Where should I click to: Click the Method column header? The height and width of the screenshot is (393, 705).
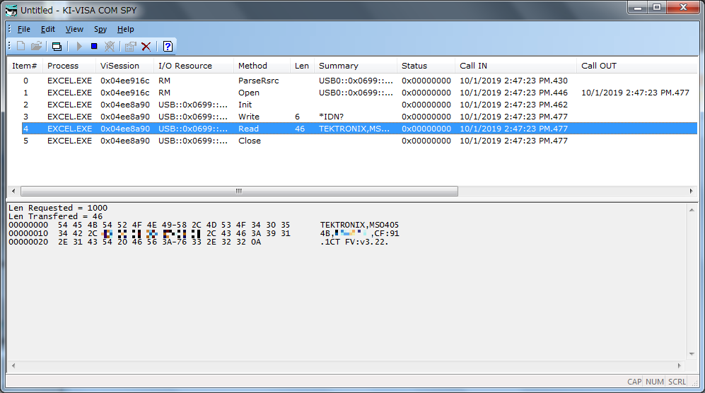(252, 66)
